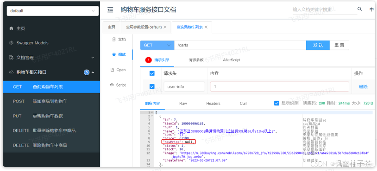Close the 全局参数设置(default) tab
377x171 pixels.
(x=165, y=27)
